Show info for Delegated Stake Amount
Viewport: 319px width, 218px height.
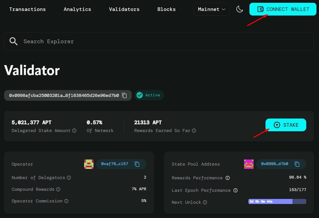click(74, 130)
